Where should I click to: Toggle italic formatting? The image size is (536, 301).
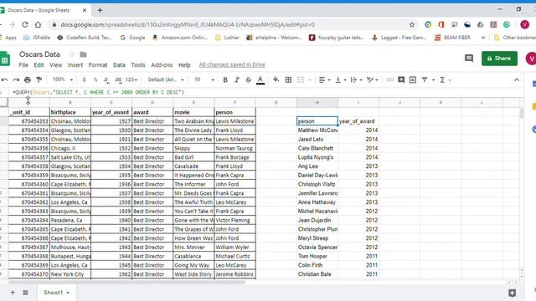(236, 80)
